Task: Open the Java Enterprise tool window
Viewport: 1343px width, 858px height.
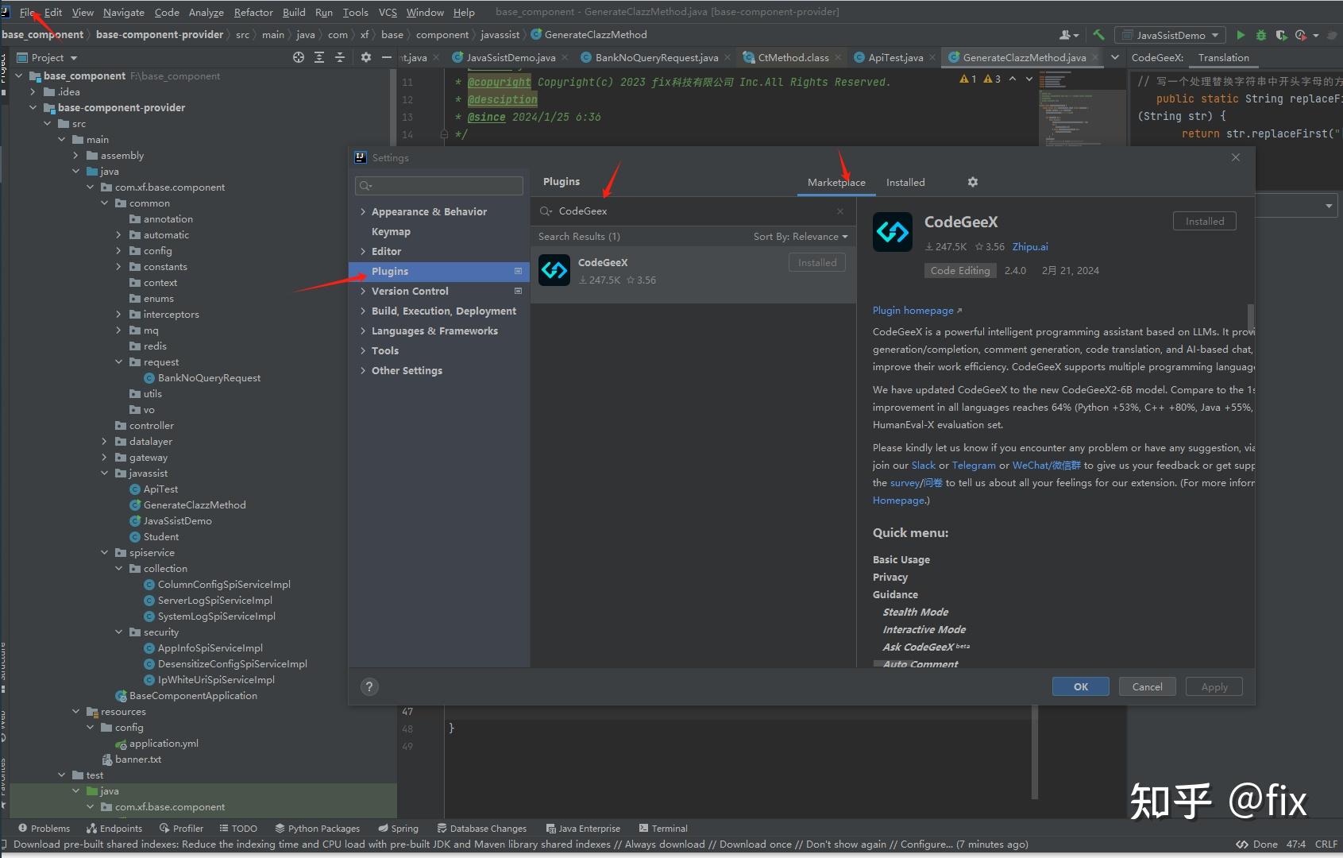Action: (583, 828)
